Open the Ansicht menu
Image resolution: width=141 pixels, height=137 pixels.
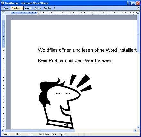pos(29,8)
